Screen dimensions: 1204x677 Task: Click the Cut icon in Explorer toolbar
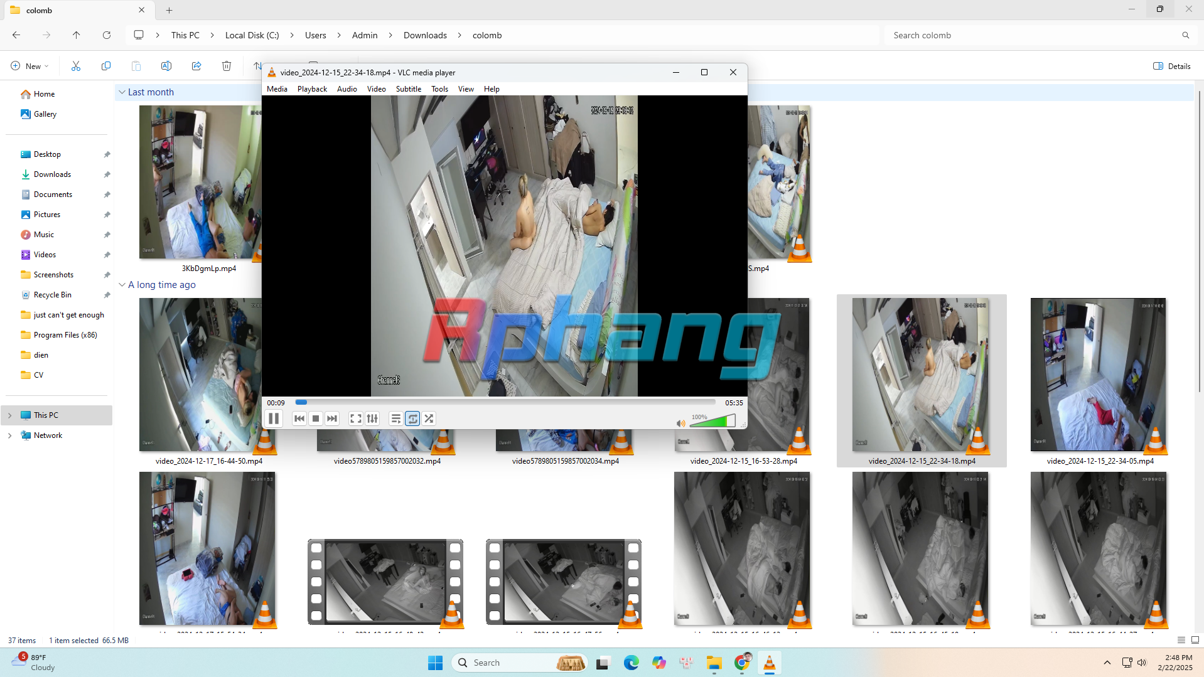(76, 66)
